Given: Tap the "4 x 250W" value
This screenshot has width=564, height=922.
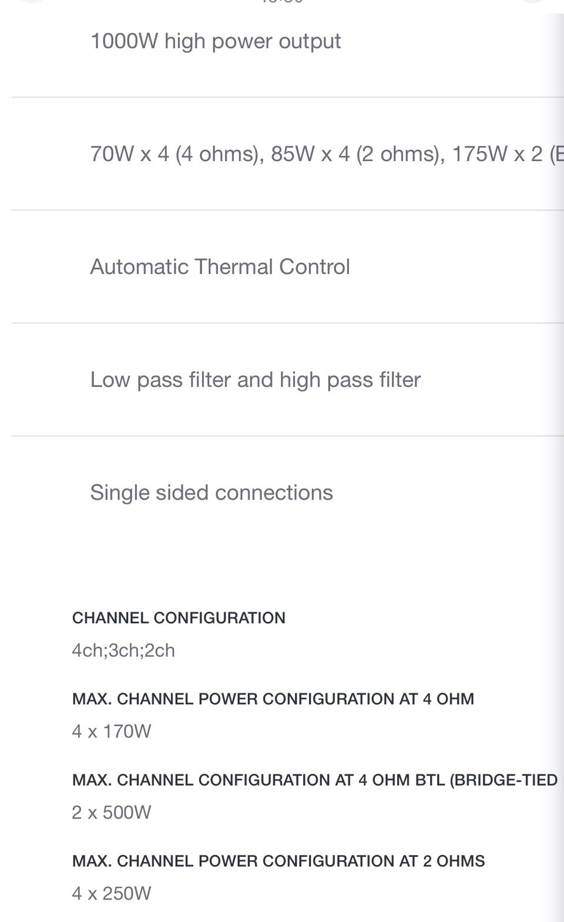Looking at the screenshot, I should coord(112,894).
